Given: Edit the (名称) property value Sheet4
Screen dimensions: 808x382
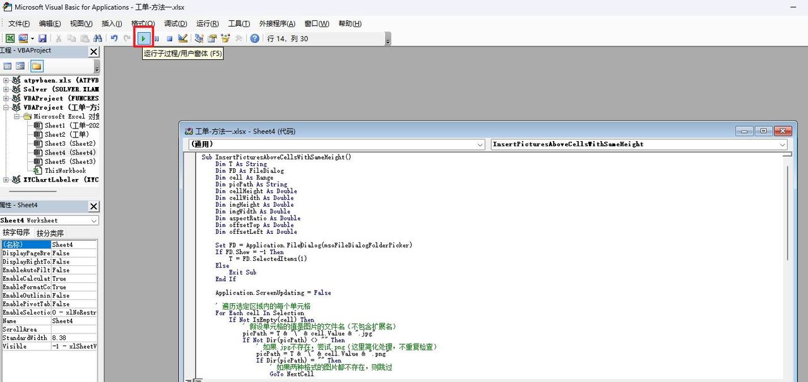Looking at the screenshot, I should tap(74, 245).
